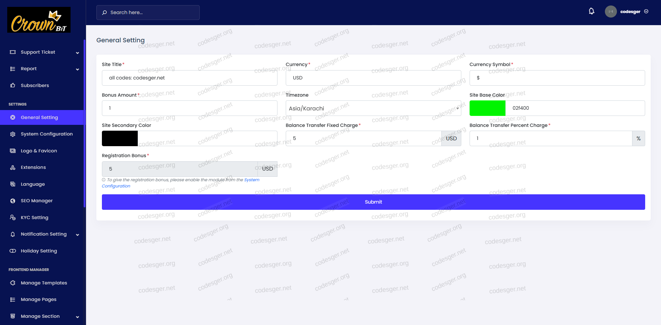The width and height of the screenshot is (661, 325).
Task: Expand the Notification Setting submenu
Action: (x=77, y=235)
